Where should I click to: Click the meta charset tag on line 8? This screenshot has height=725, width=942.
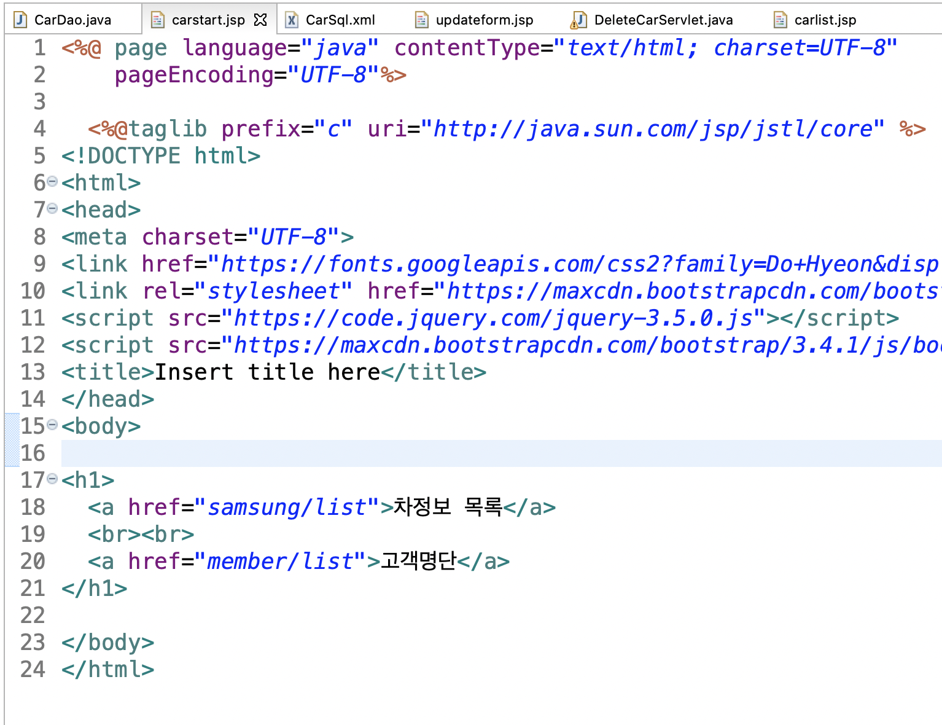208,237
